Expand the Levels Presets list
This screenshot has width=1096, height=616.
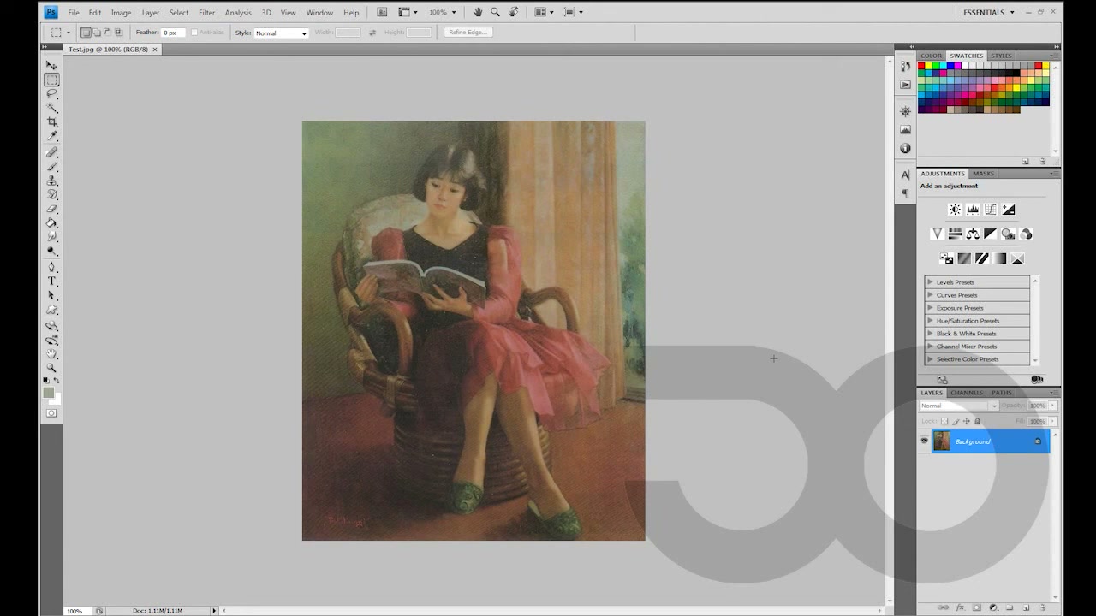(930, 282)
